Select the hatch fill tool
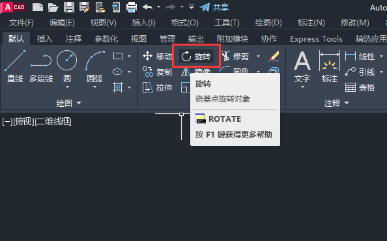The image size is (387, 241). pos(118,87)
